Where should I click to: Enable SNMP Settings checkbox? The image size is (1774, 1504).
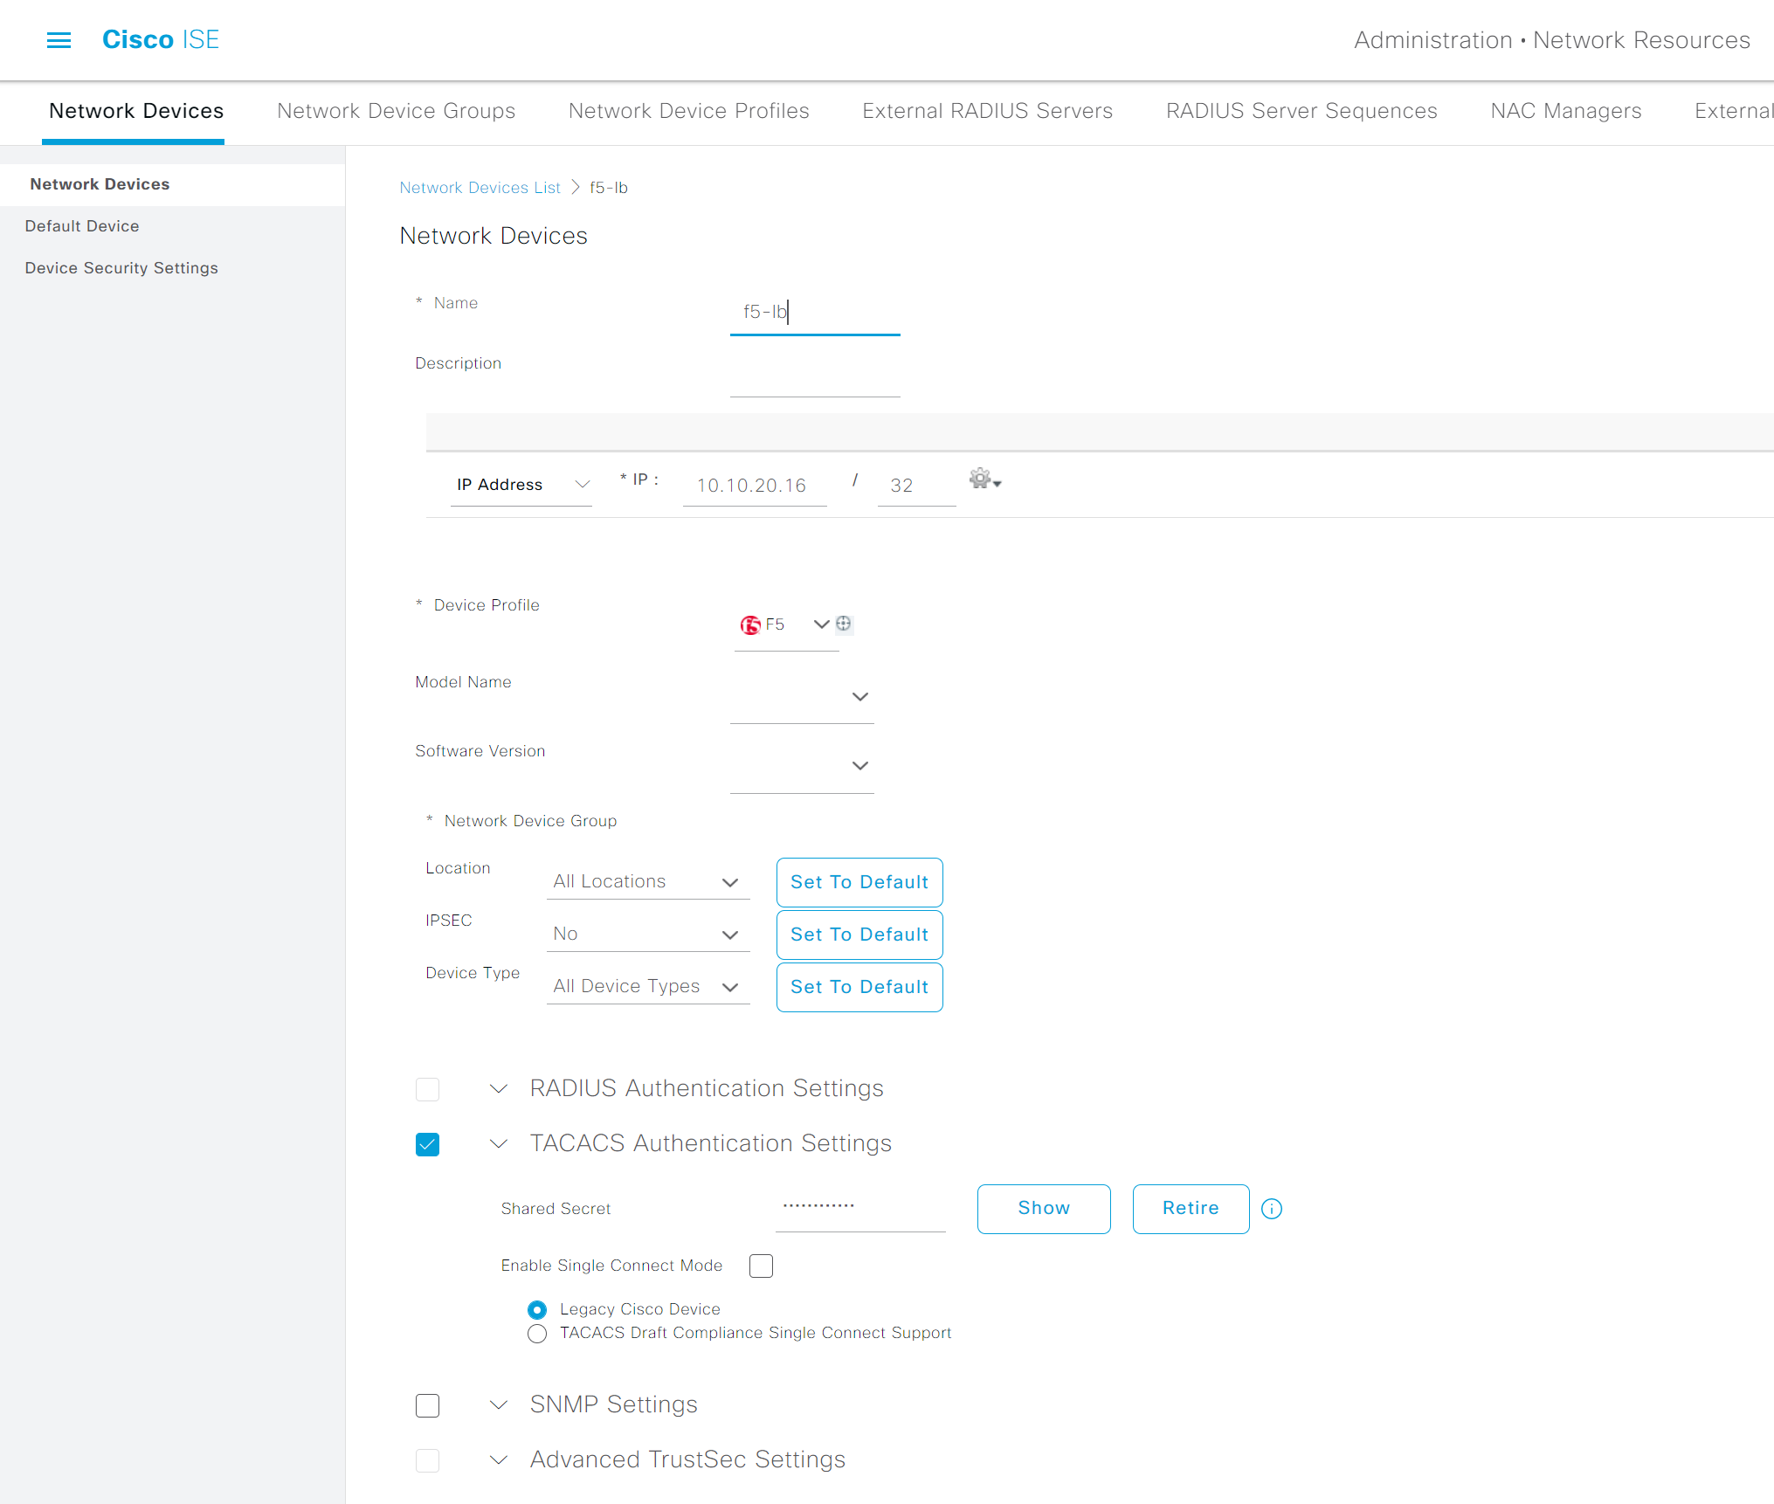427,1405
